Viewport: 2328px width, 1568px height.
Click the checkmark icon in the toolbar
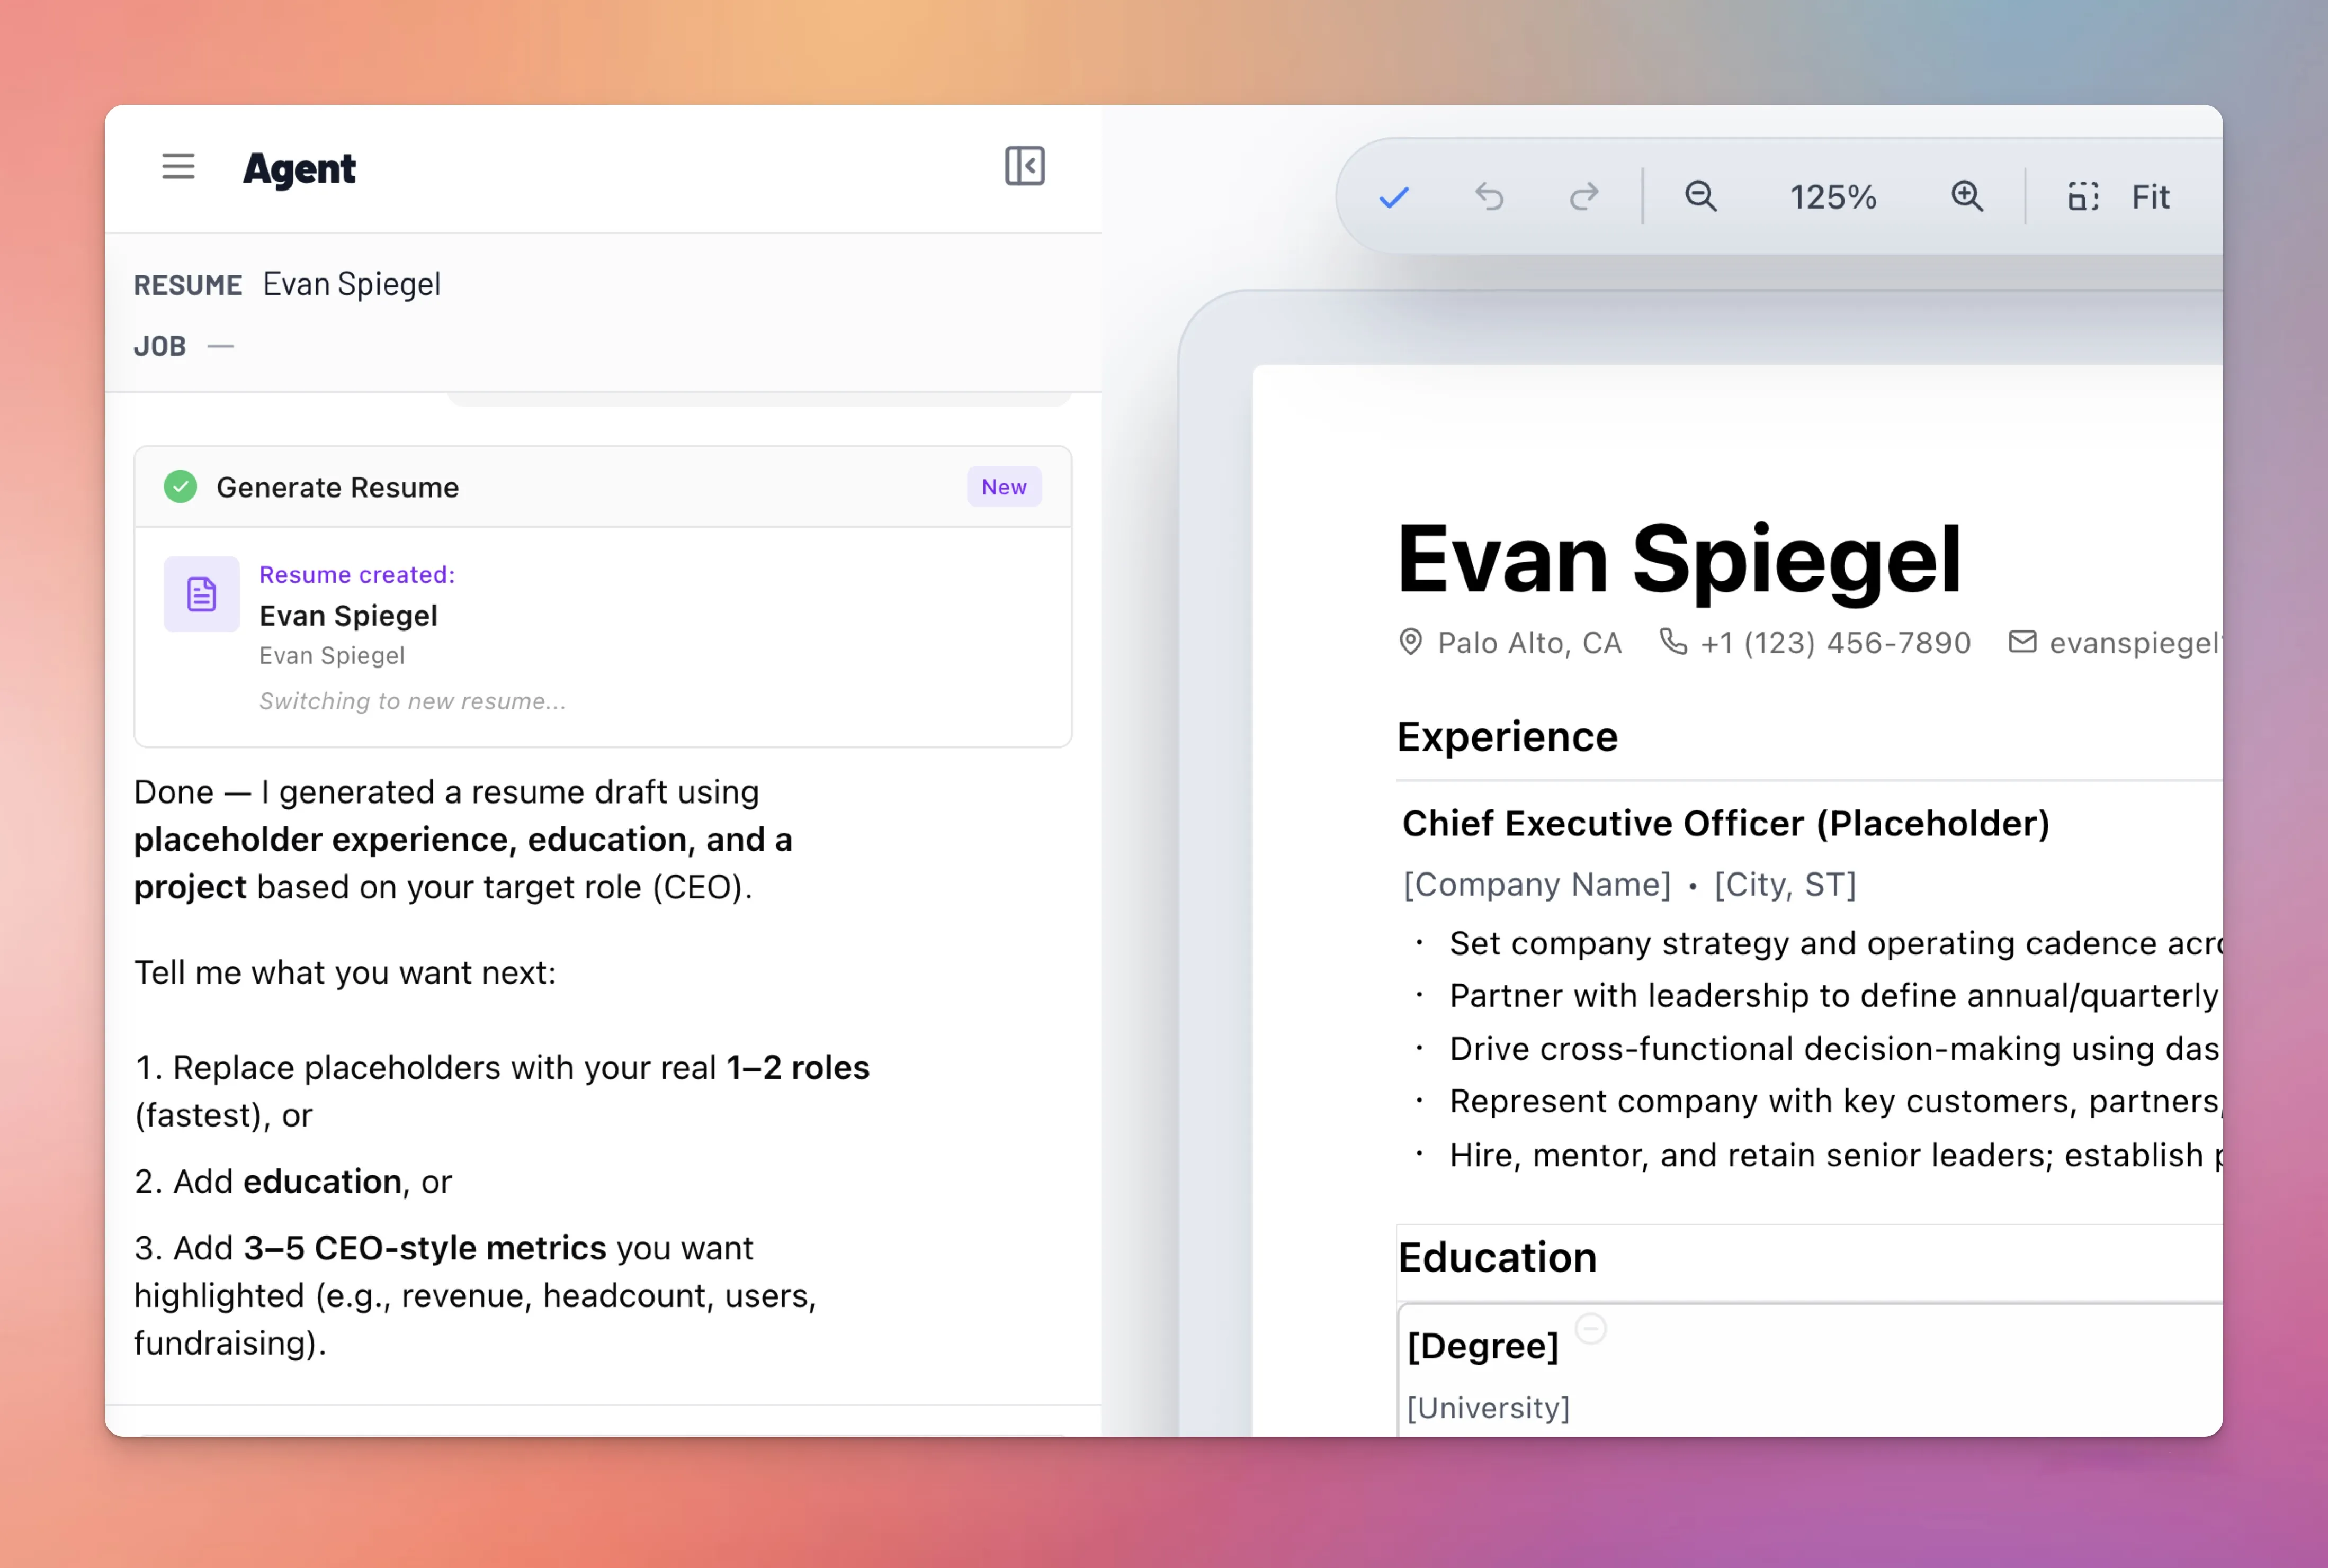(1394, 197)
